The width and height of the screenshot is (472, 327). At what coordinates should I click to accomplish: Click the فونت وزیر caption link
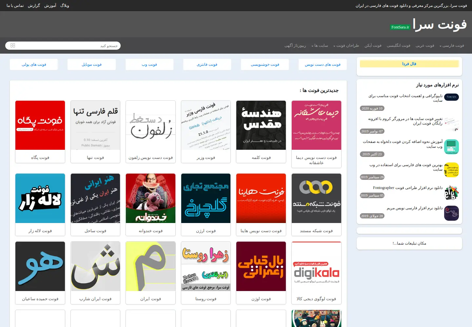point(206,158)
